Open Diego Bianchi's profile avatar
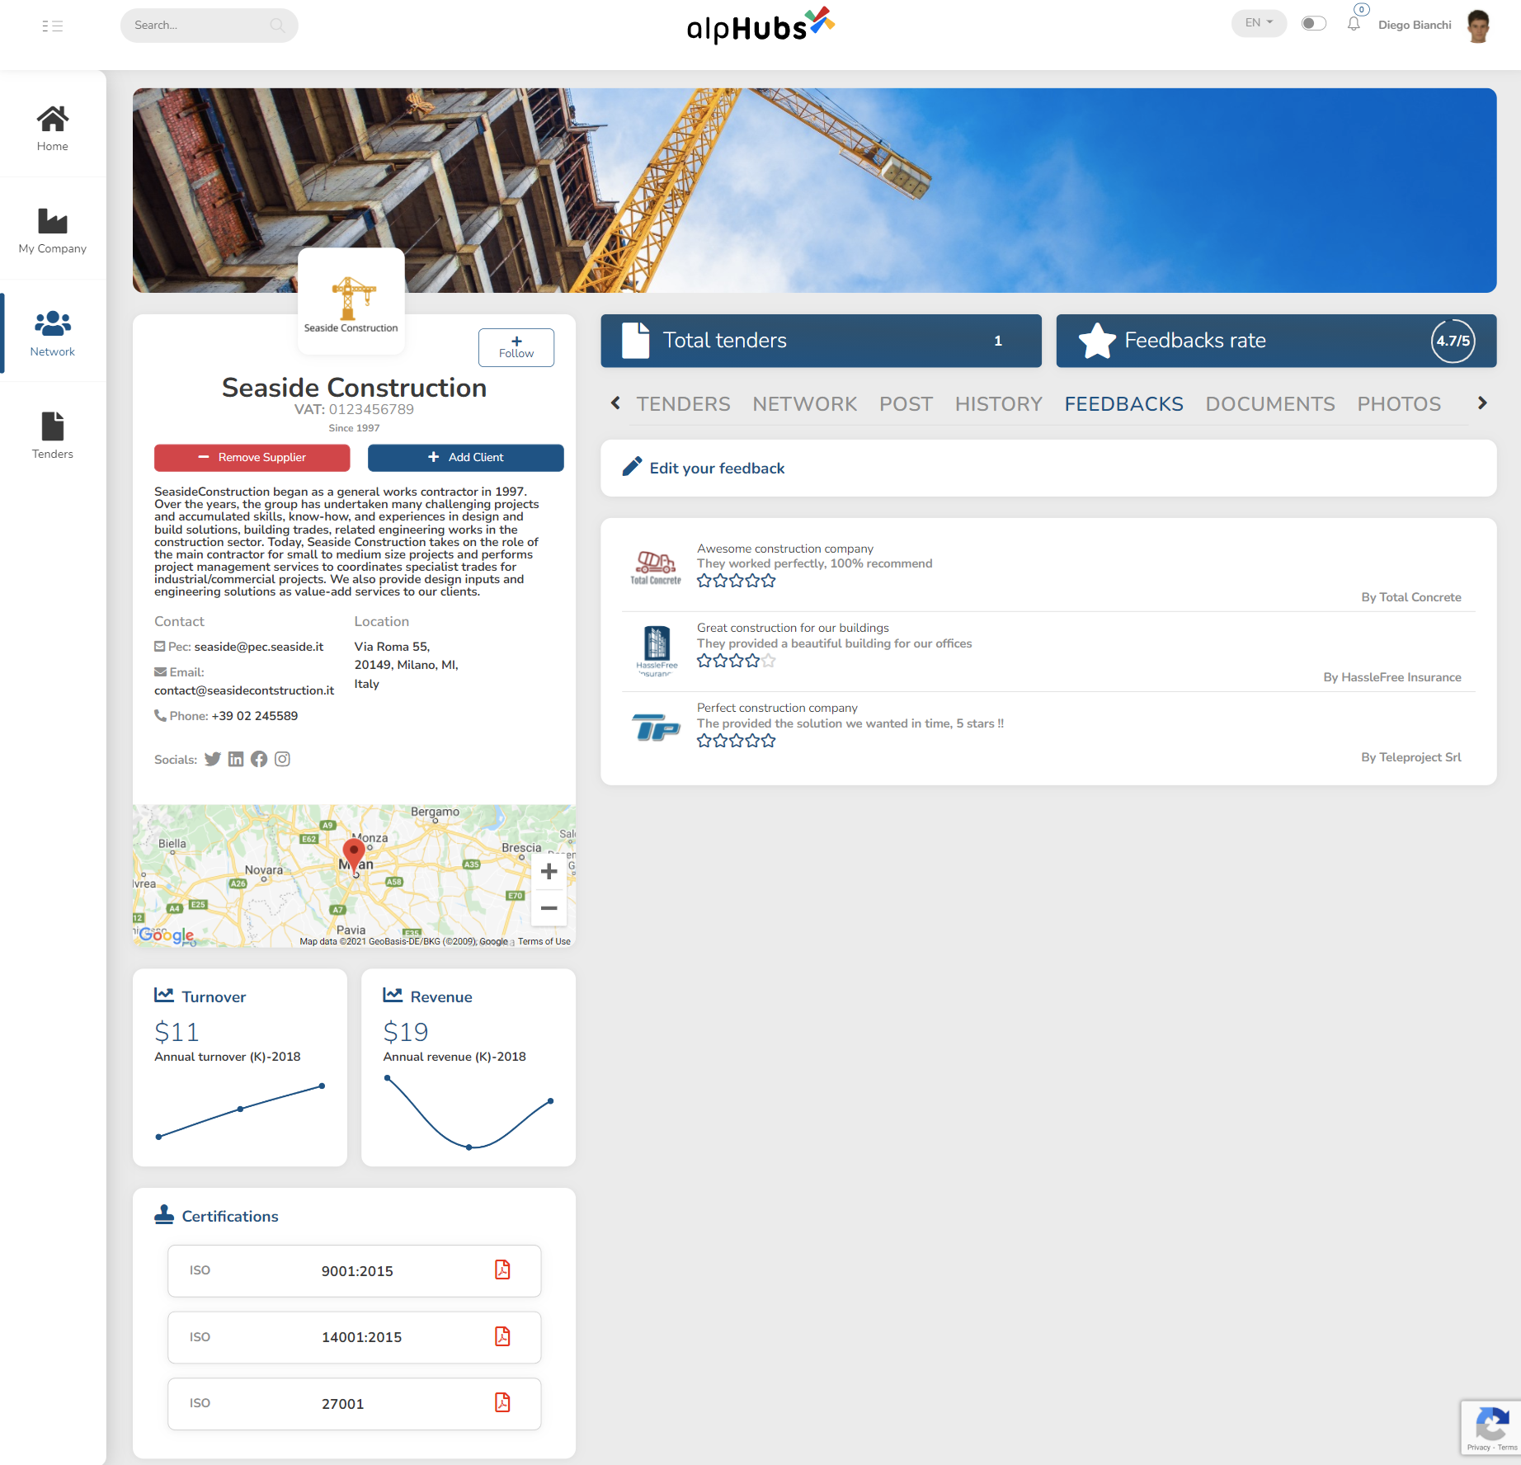This screenshot has width=1521, height=1465. [x=1478, y=26]
